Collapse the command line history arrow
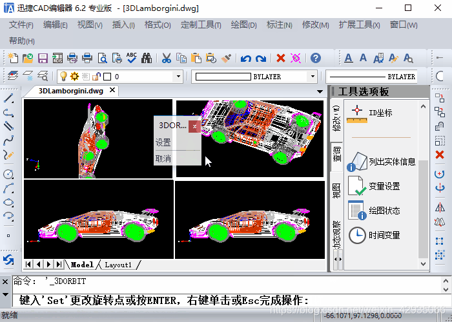The height and width of the screenshot is (322, 452). pyautogui.click(x=5, y=294)
